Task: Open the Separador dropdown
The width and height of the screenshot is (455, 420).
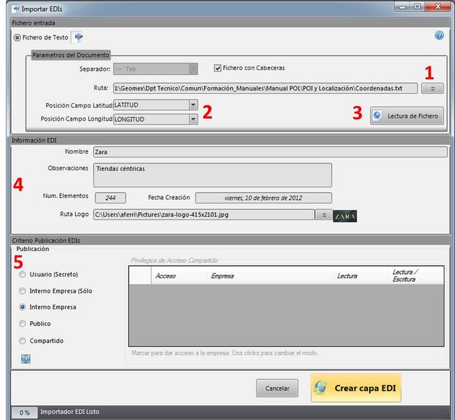Action: click(193, 69)
